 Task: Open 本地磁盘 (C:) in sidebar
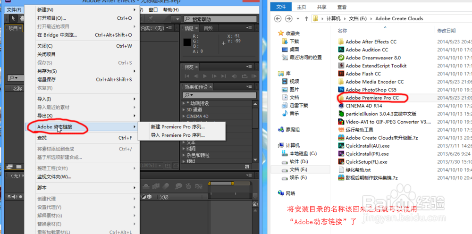tap(299, 153)
